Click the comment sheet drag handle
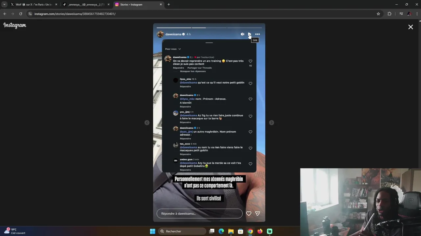This screenshot has height=236, width=421. point(209,43)
